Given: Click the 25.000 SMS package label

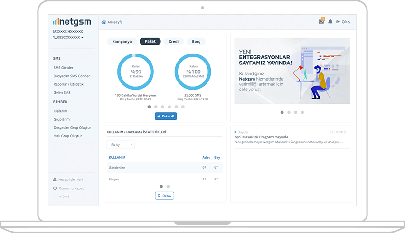Looking at the screenshot, I should (x=193, y=95).
